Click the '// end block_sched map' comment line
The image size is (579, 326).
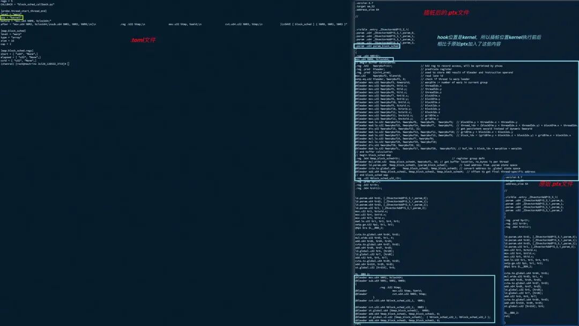tap(372, 175)
